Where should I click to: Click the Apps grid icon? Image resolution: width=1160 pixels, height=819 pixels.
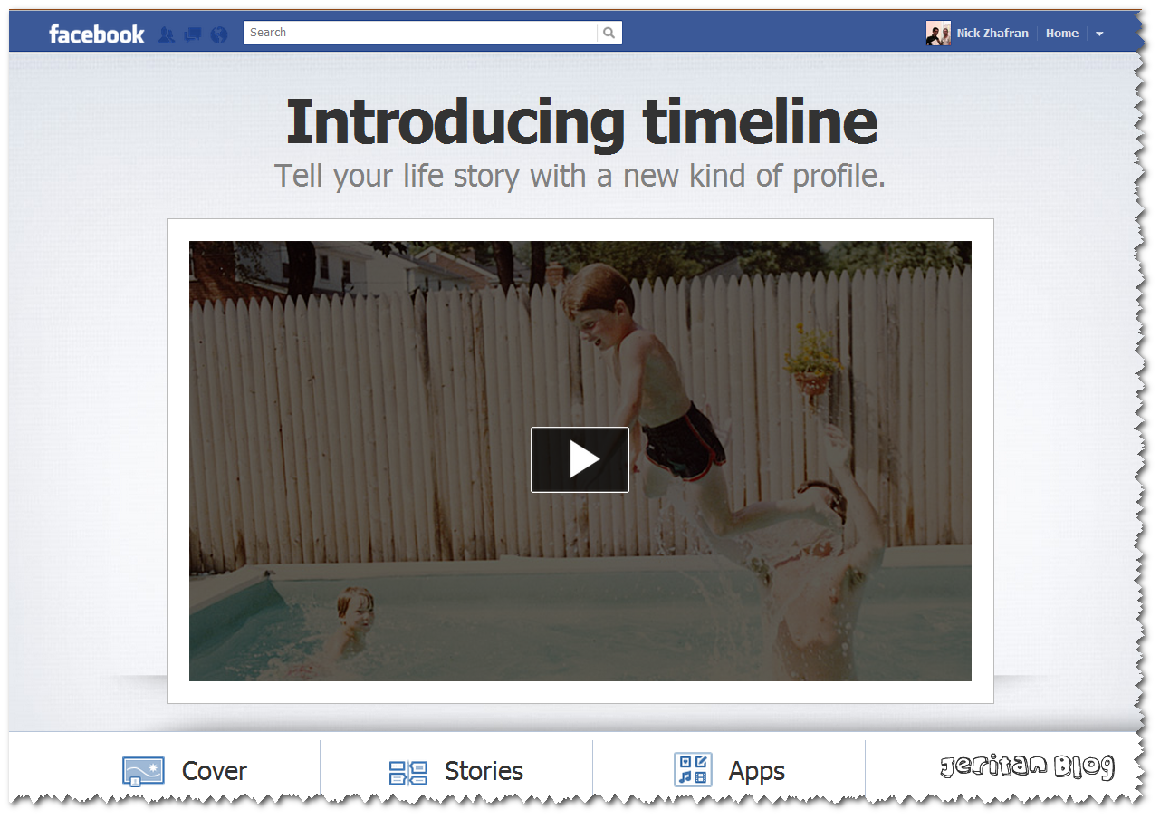[693, 770]
